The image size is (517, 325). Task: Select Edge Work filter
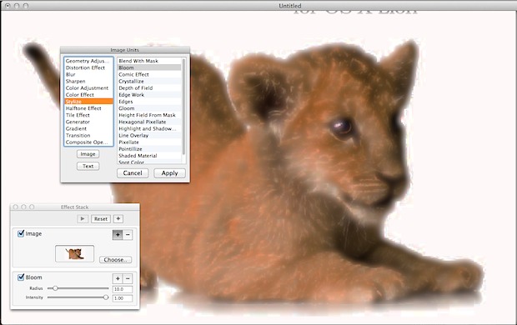(x=149, y=95)
